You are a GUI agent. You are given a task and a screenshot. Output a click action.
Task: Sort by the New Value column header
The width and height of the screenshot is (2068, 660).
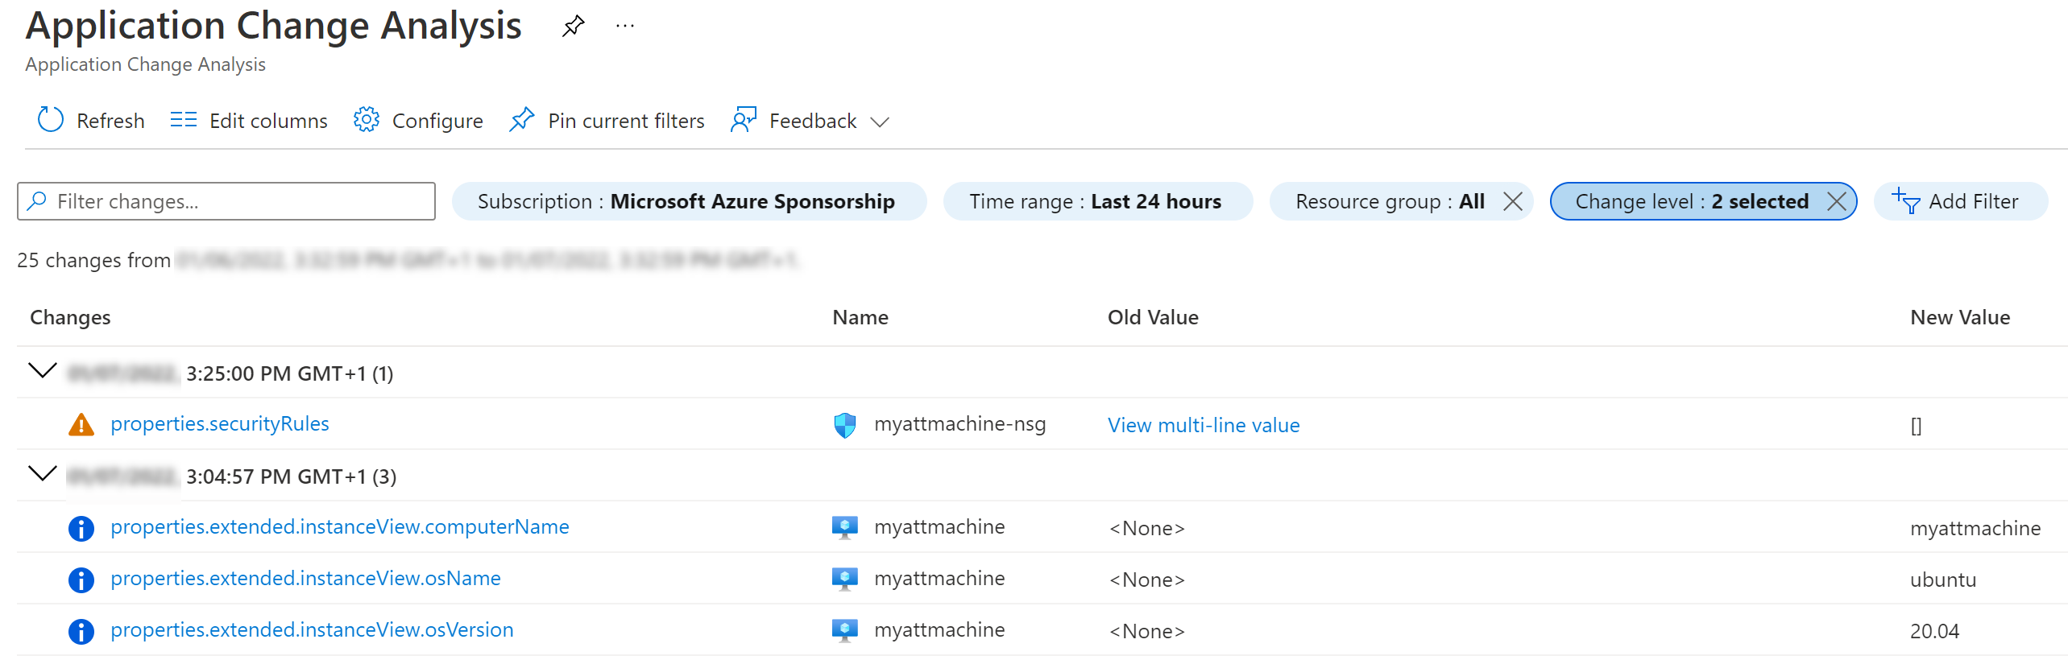[x=1960, y=318]
